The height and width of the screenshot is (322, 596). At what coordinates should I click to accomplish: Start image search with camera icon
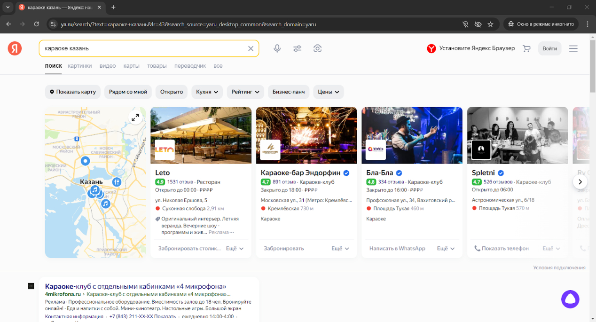[x=318, y=48]
